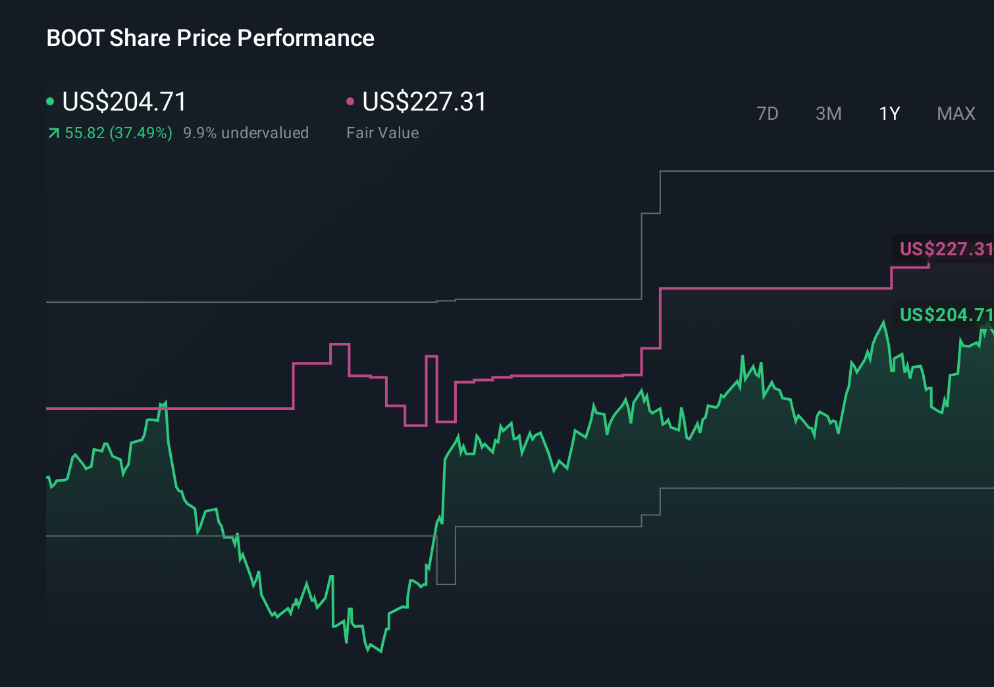Screen dimensions: 994x687
Task: Open the 7D time range view
Action: 768,113
